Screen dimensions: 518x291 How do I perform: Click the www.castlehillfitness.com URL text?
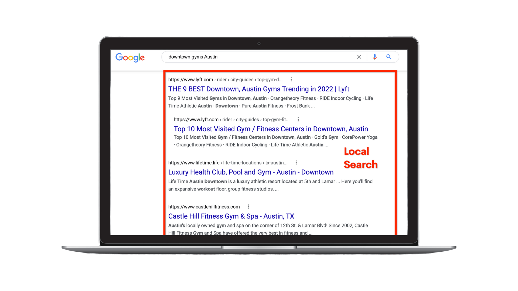click(204, 207)
